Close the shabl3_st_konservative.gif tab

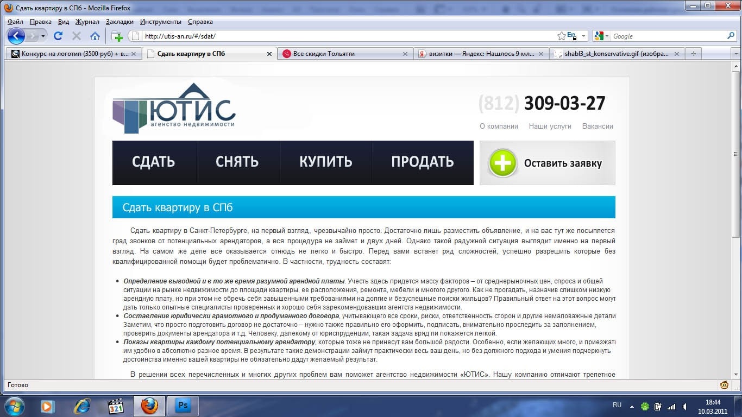tap(676, 54)
